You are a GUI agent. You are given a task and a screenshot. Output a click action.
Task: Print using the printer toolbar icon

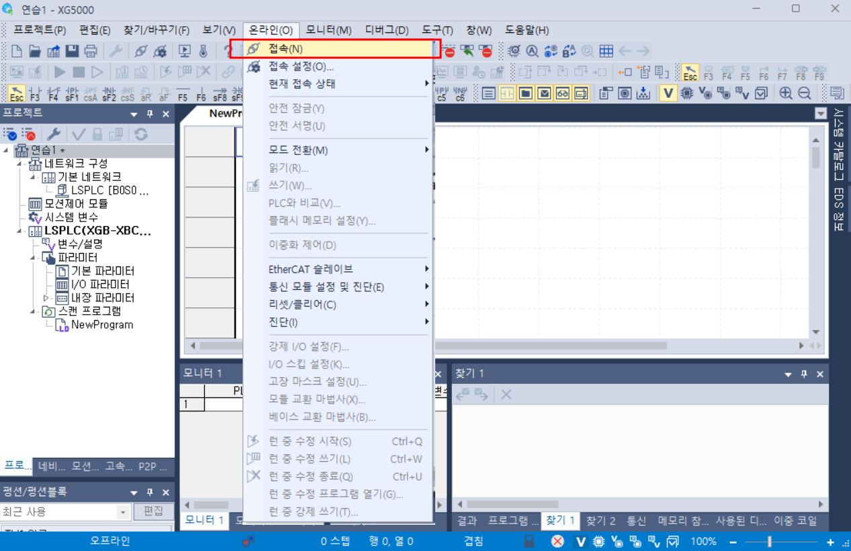pos(91,51)
